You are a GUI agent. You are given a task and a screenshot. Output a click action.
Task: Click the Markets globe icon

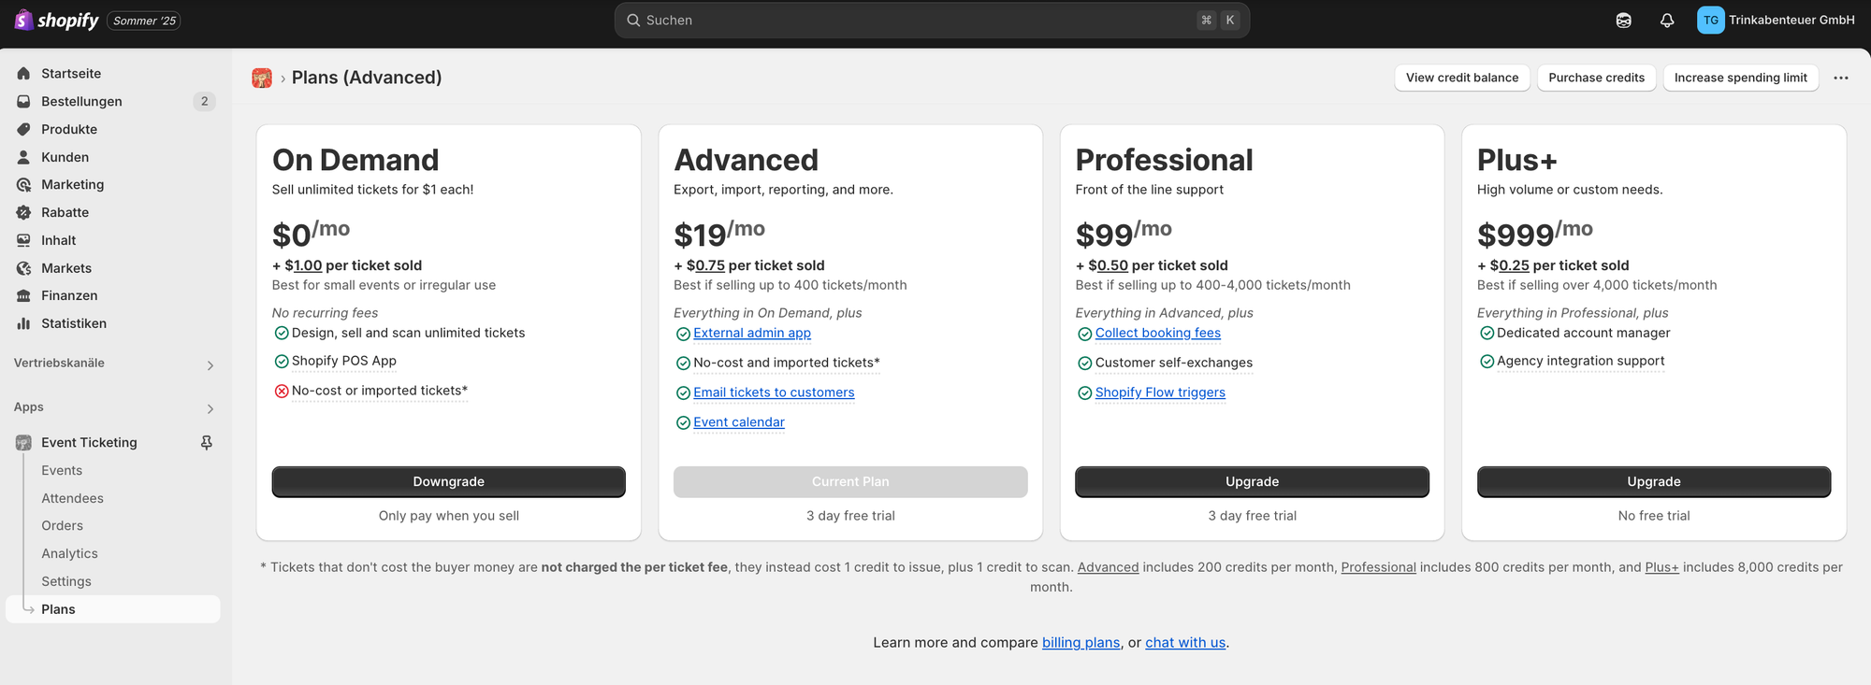tap(23, 268)
